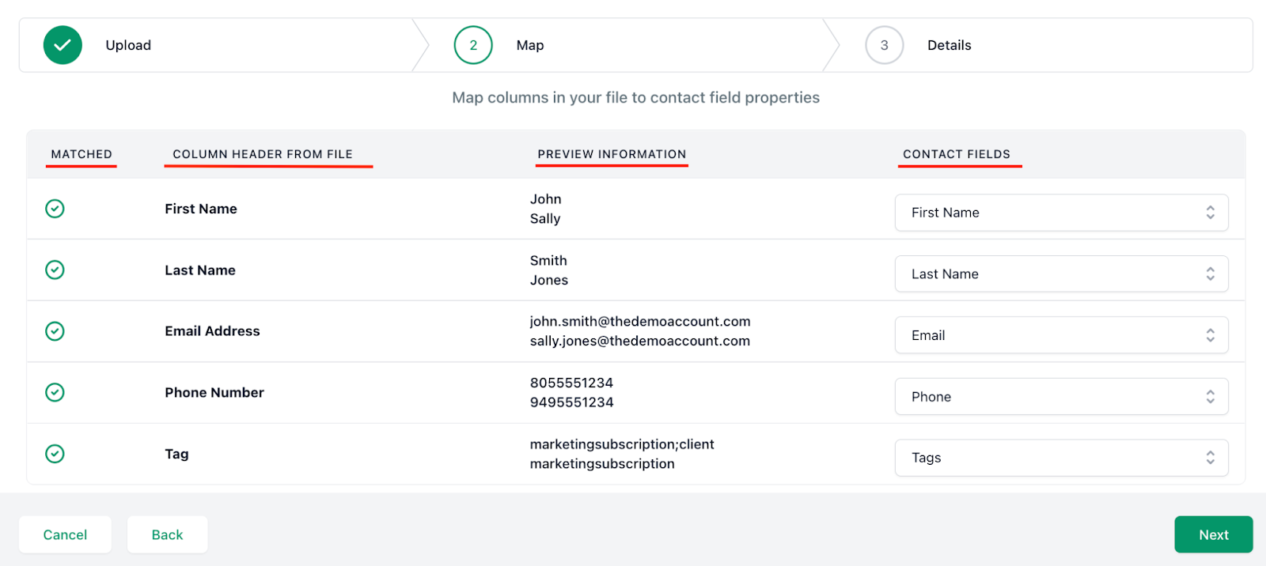Click the matched check icon for Phone Number
The image size is (1266, 566).
point(55,393)
